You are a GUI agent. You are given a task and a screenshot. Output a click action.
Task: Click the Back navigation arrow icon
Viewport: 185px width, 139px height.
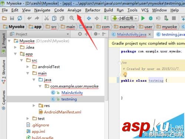coord(89,18)
